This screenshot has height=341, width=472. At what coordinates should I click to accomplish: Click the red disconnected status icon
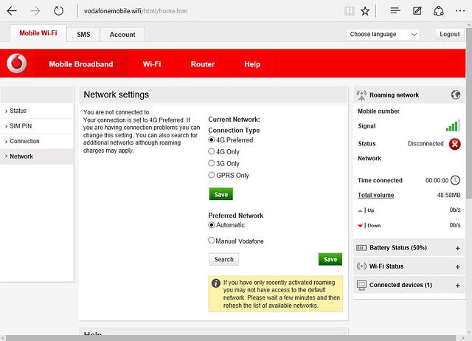pyautogui.click(x=455, y=144)
